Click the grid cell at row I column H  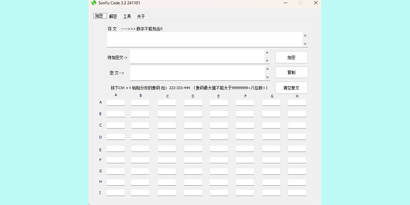[297, 192]
